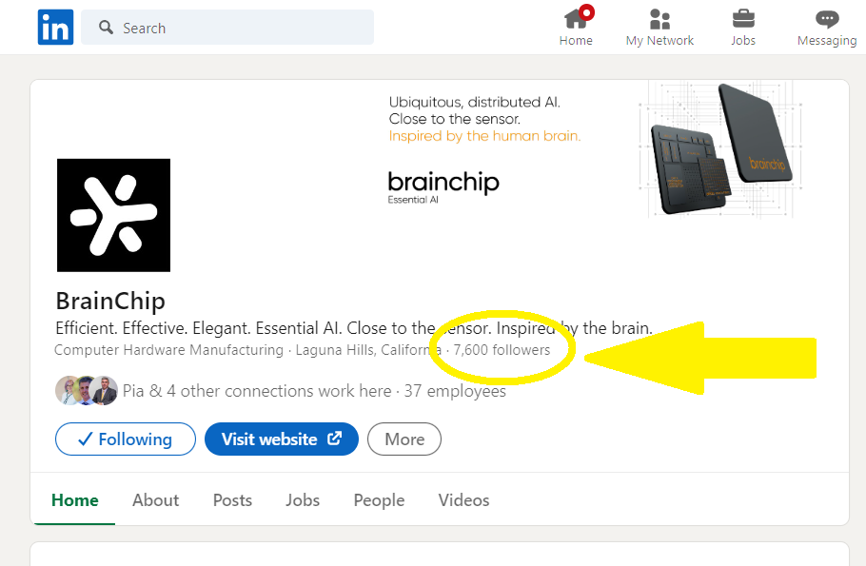This screenshot has height=566, width=866.
Task: Focus the Search input field
Action: point(227,27)
